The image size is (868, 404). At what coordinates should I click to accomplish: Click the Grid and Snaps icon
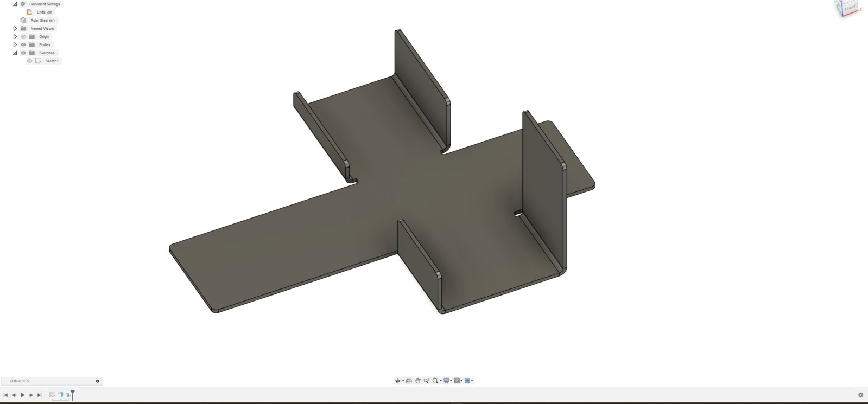[457, 381]
